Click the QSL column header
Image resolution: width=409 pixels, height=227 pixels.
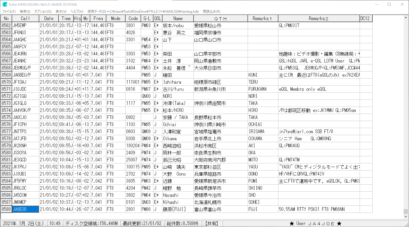coord(158,18)
